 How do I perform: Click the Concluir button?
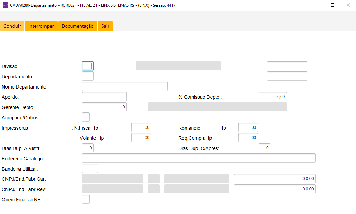click(12, 26)
